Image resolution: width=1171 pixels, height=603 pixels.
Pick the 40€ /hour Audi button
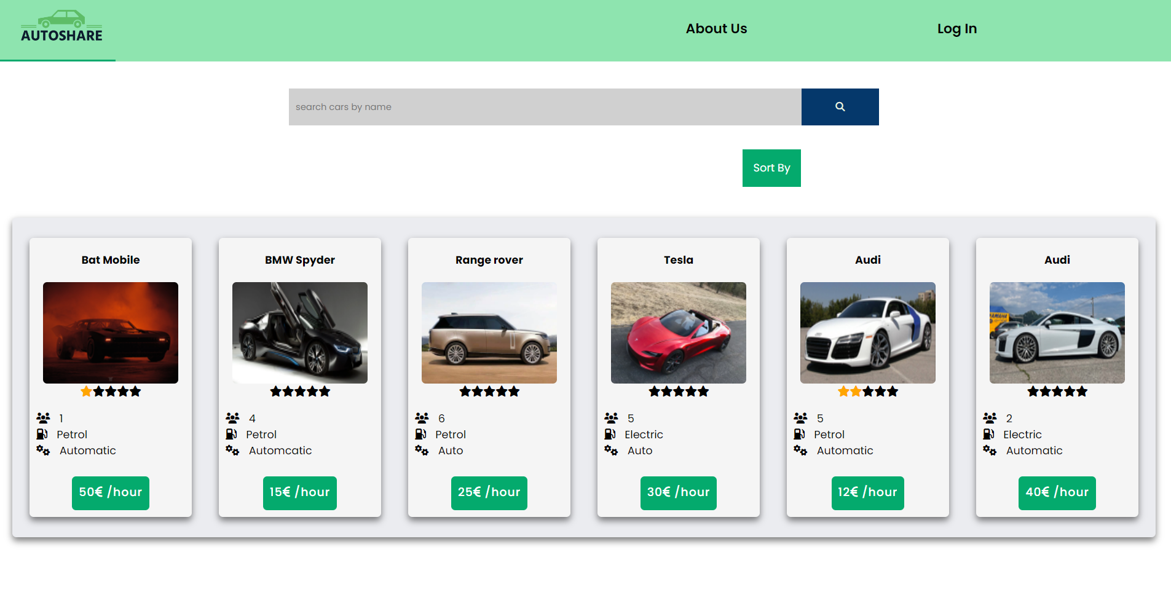[1057, 493]
